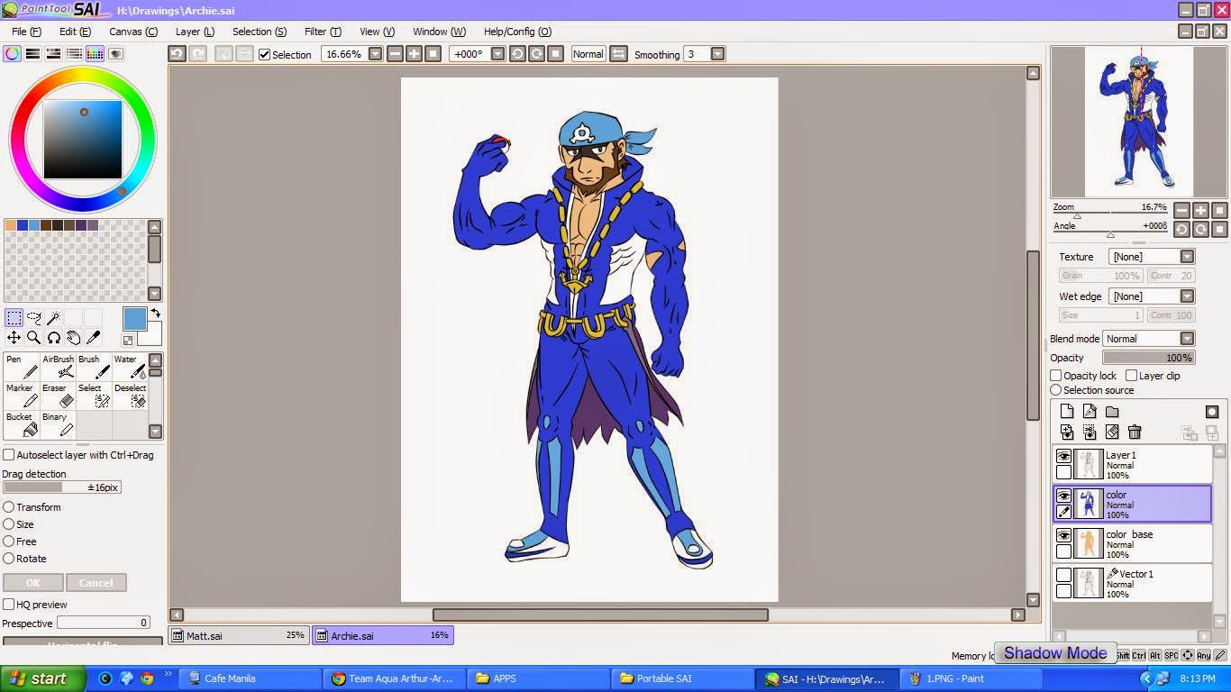Screen dimensions: 1231x692
Task: Choose the Rotate radio option
Action: point(8,559)
